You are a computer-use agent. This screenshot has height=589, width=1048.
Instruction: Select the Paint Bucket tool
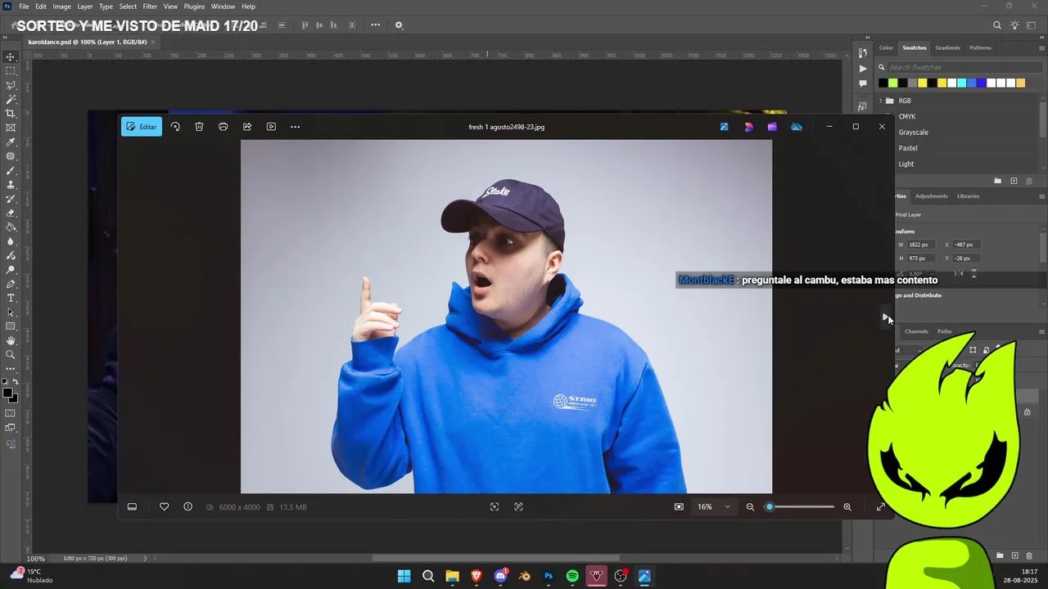point(11,227)
